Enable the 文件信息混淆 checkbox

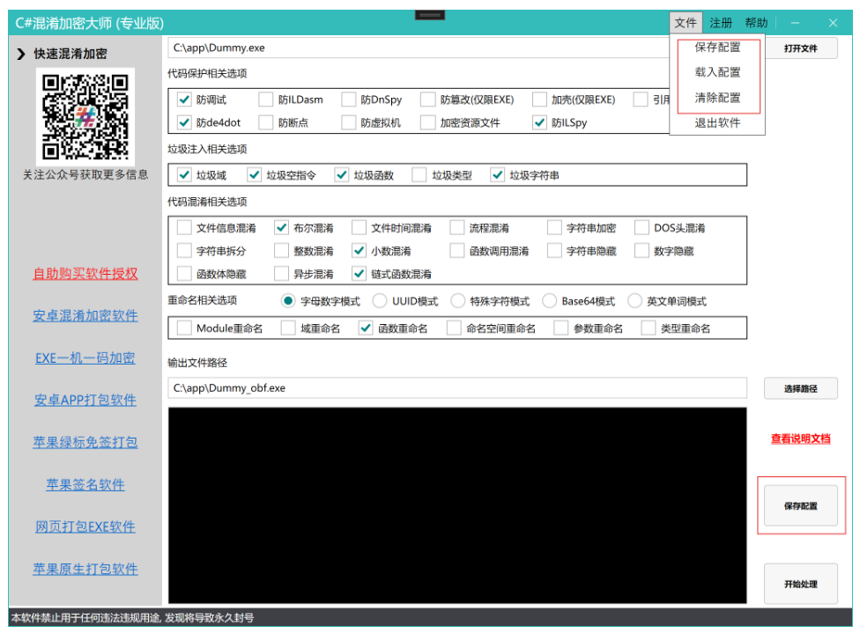coord(184,228)
